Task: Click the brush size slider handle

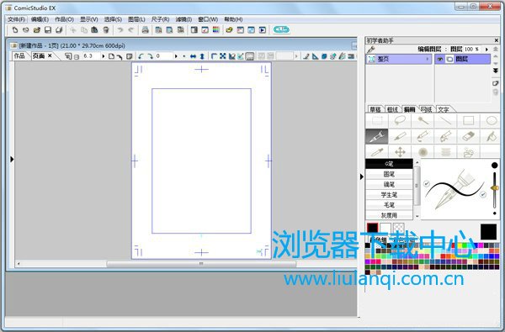Action: (x=494, y=188)
